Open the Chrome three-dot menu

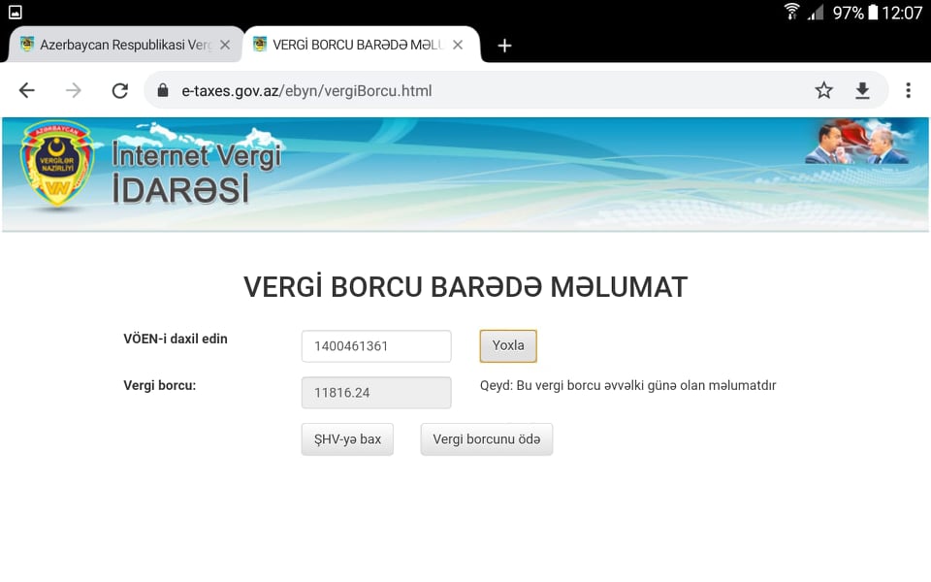point(908,90)
